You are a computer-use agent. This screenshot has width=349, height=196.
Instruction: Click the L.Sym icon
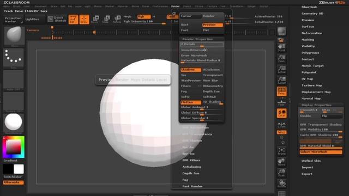281,125
